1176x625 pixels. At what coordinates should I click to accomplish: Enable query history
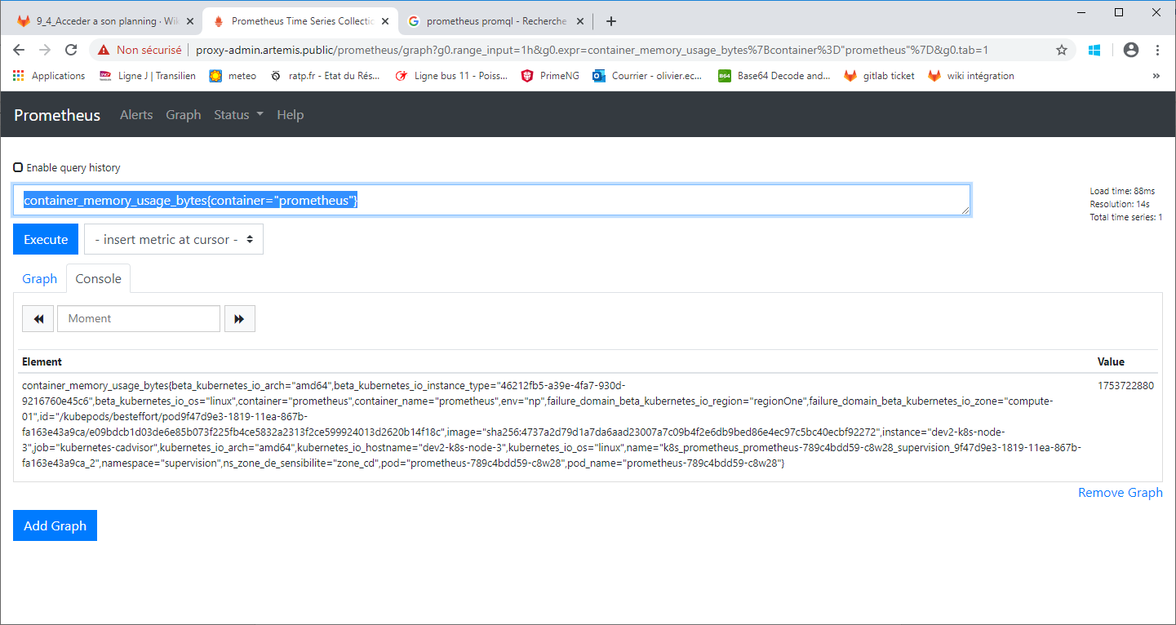click(x=17, y=167)
